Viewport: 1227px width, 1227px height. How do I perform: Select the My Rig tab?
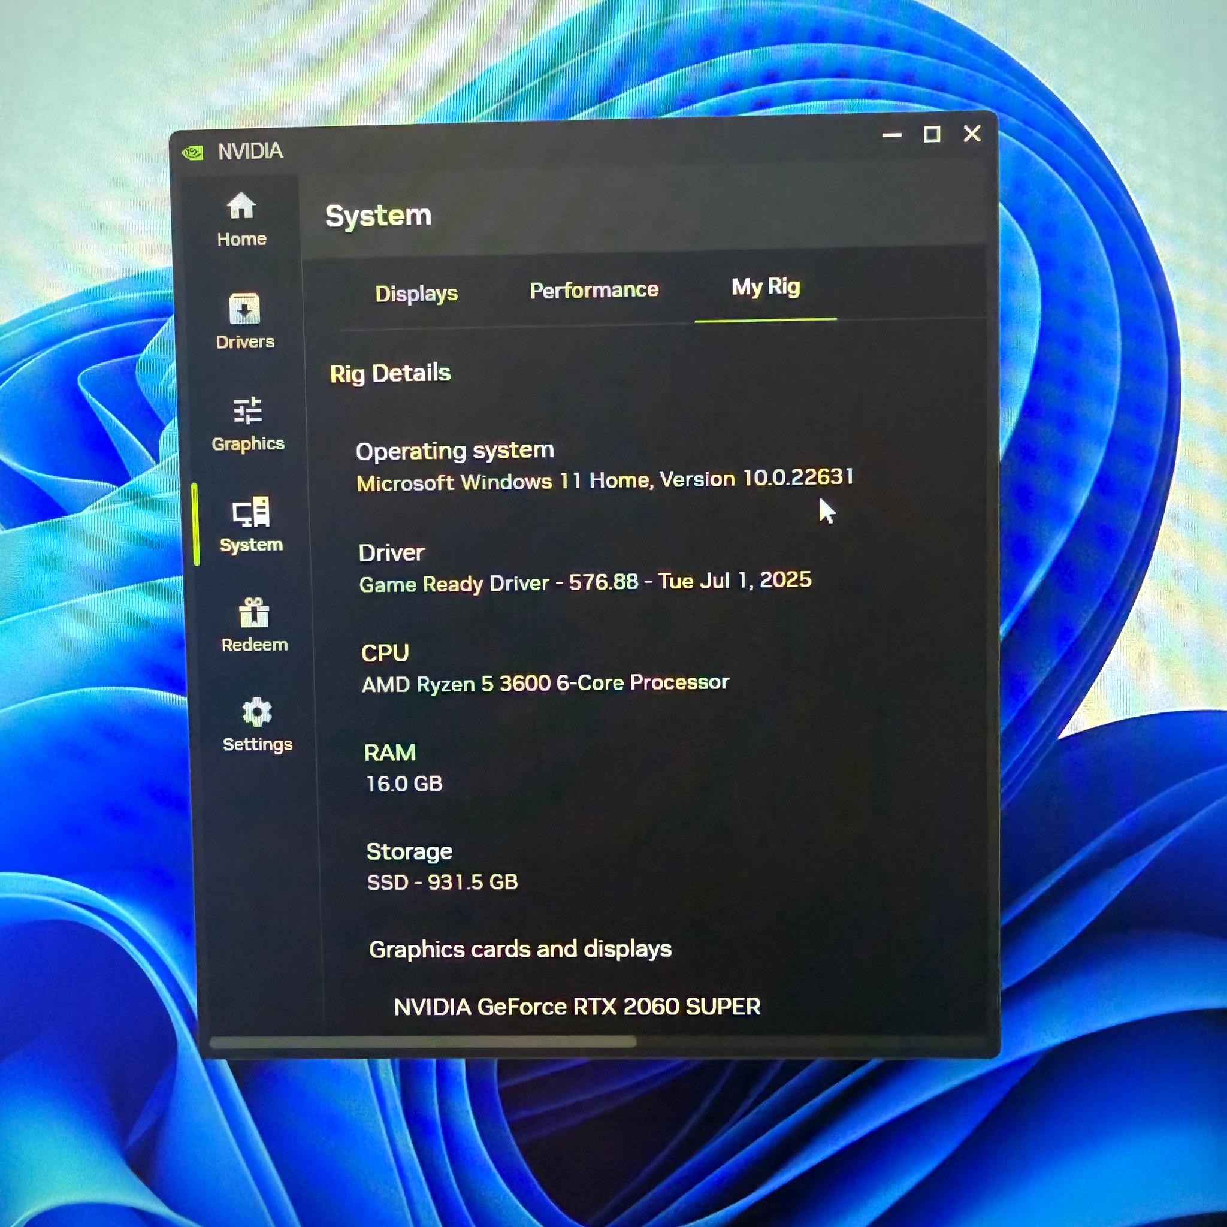tap(765, 287)
